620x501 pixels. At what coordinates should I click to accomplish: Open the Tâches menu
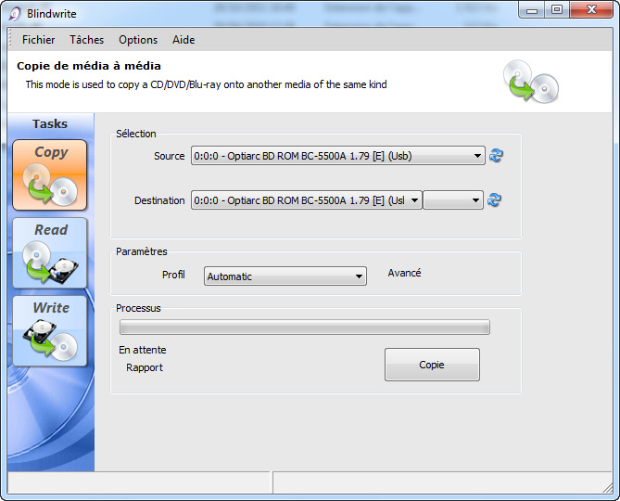pyautogui.click(x=86, y=40)
